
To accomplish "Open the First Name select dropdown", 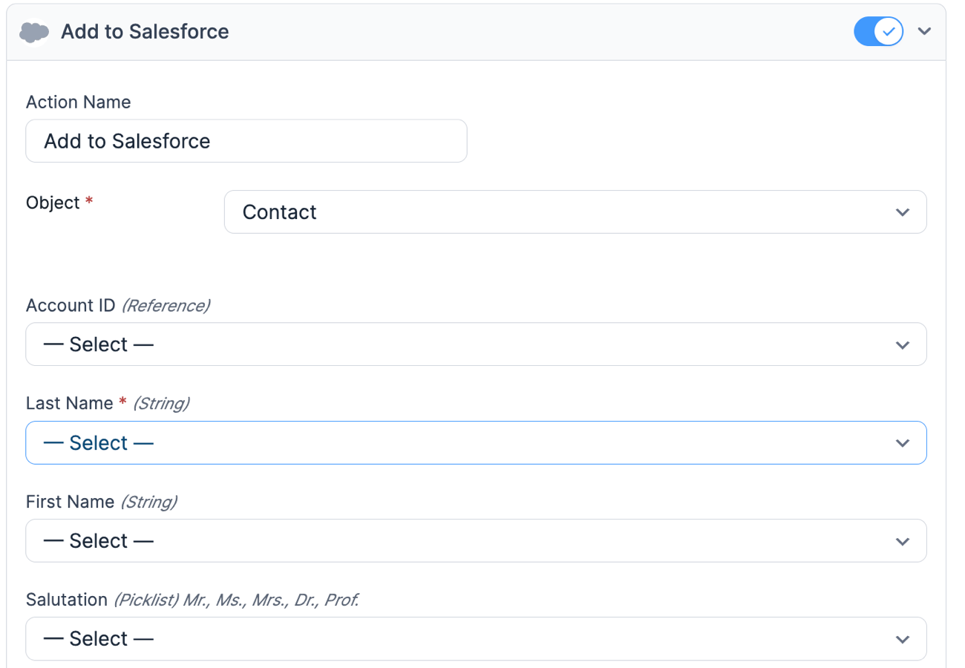I will [x=476, y=541].
